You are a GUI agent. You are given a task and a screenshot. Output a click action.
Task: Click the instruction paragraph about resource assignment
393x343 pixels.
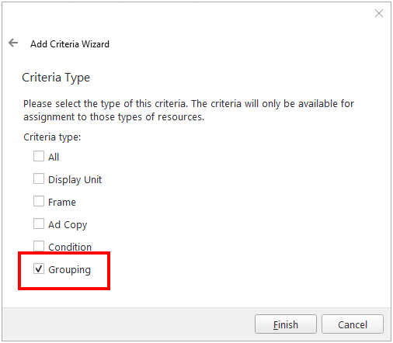point(189,110)
